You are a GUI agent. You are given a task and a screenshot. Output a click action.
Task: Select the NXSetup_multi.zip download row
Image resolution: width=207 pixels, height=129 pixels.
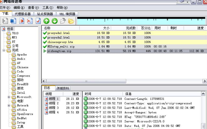[124, 46]
